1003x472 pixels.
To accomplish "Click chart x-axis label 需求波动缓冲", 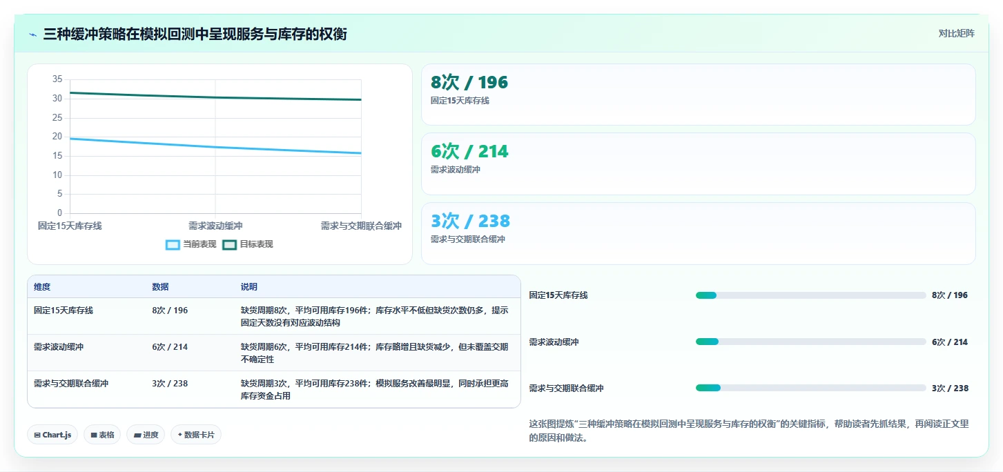I will tap(215, 226).
